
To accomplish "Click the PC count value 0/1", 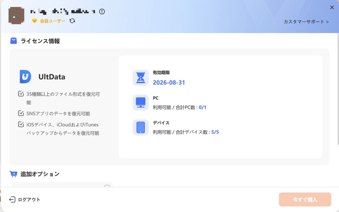I will click(202, 107).
